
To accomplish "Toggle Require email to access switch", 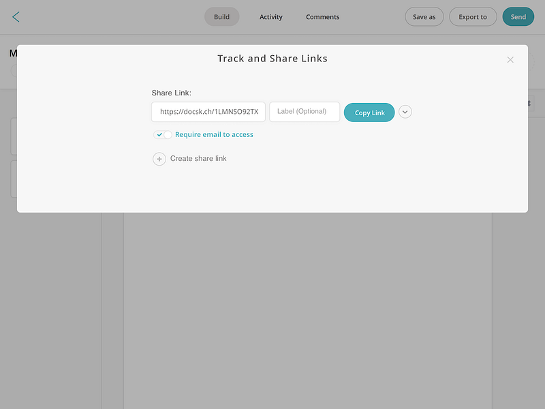I will coord(163,134).
